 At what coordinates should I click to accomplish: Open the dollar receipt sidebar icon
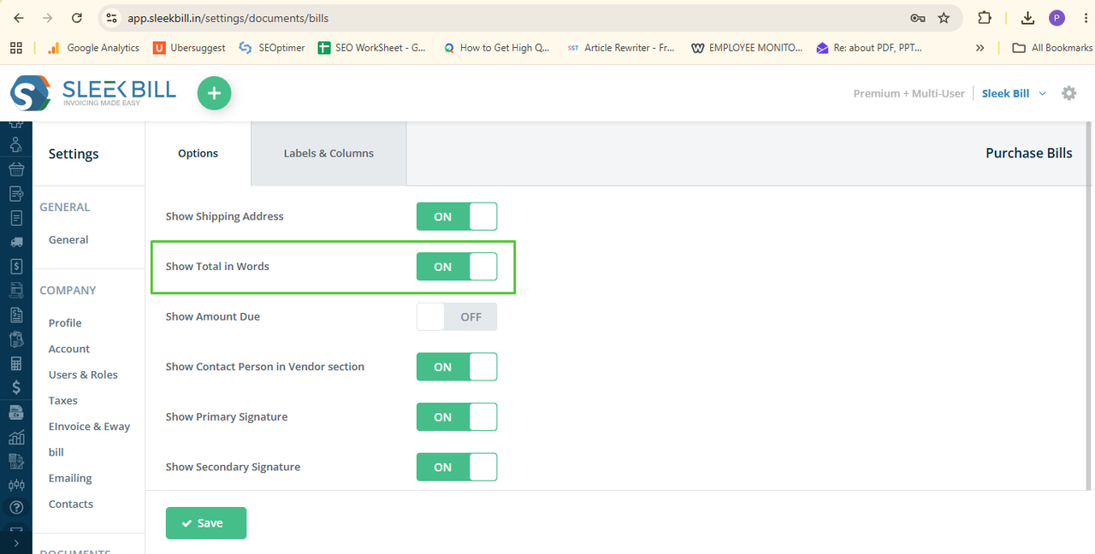tap(15, 267)
